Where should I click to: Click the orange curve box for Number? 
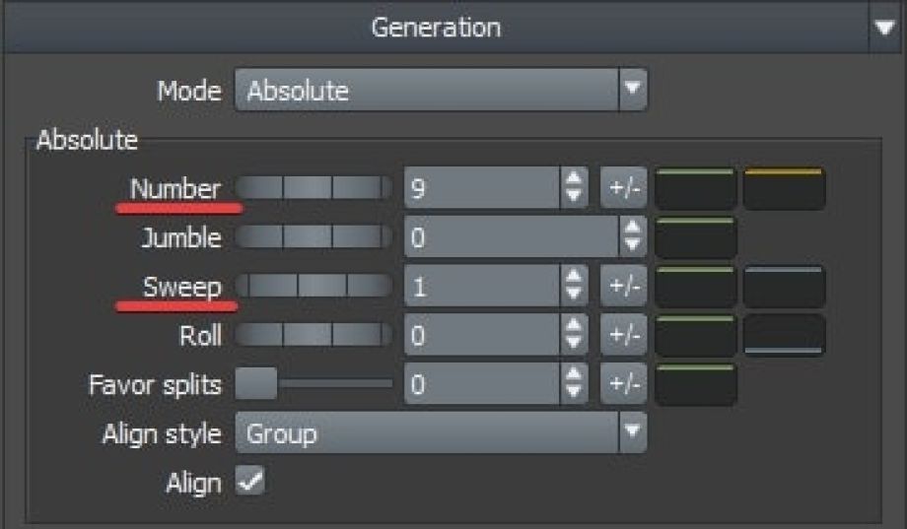[x=784, y=188]
